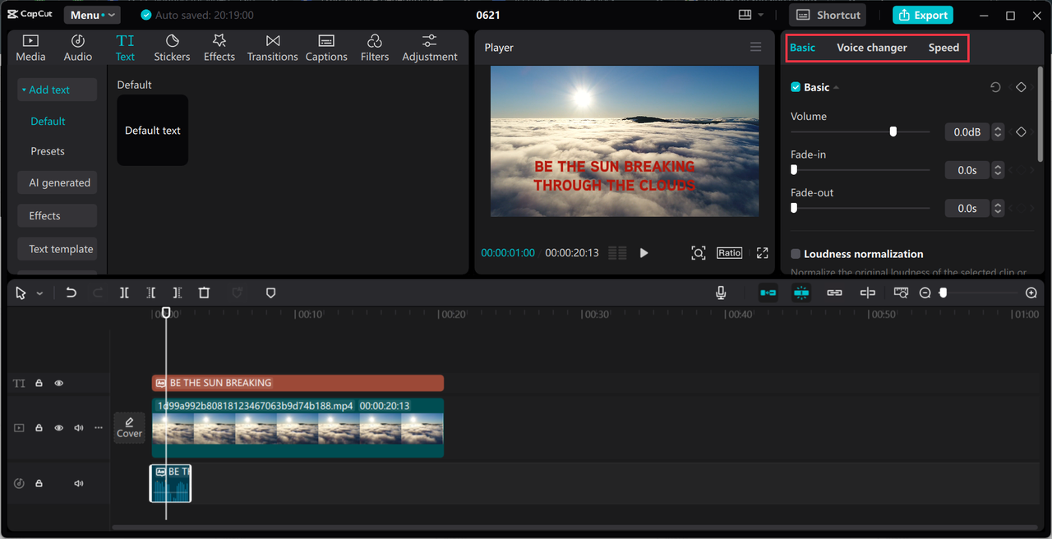
Task: Click the Volume slider handle
Action: coord(893,131)
